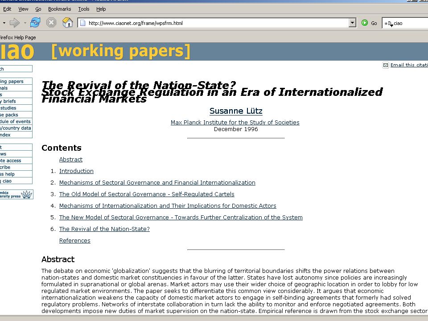Click the December 1996 date text
The image size is (428, 321).
pyautogui.click(x=236, y=129)
